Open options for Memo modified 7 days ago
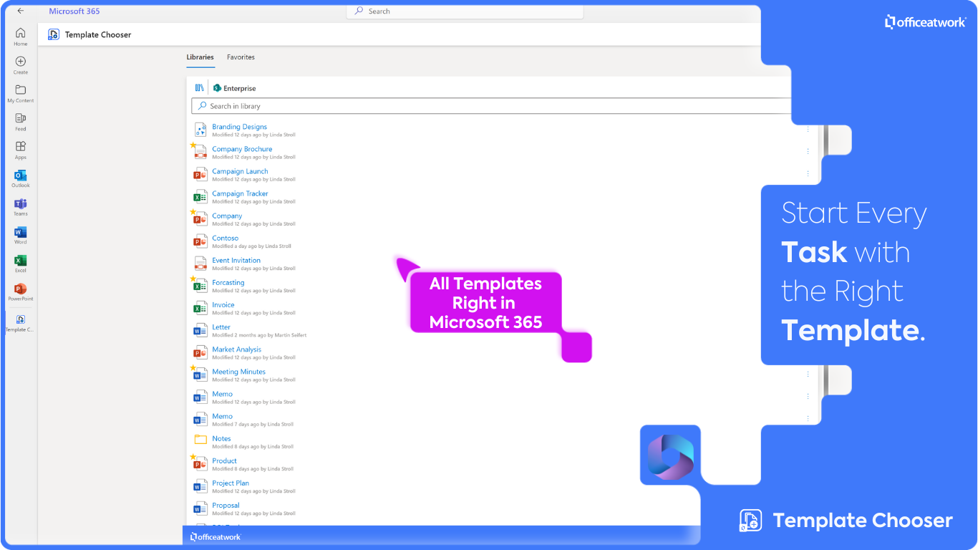 tap(808, 418)
